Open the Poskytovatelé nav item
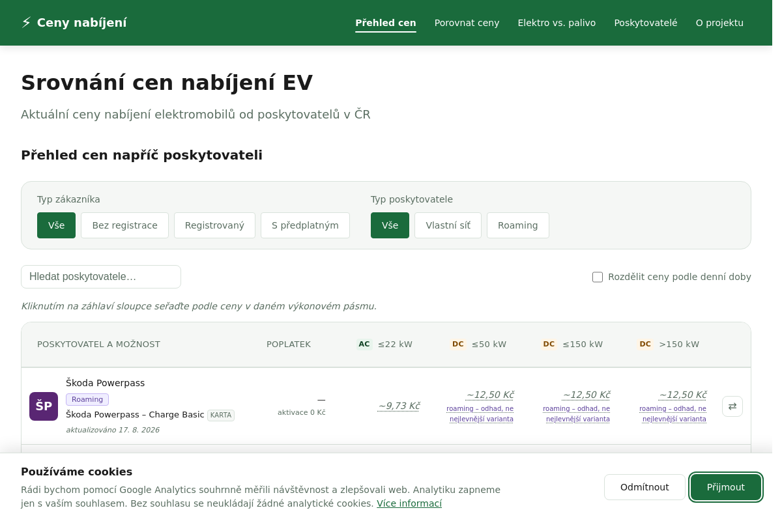The image size is (782, 521). [x=646, y=23]
